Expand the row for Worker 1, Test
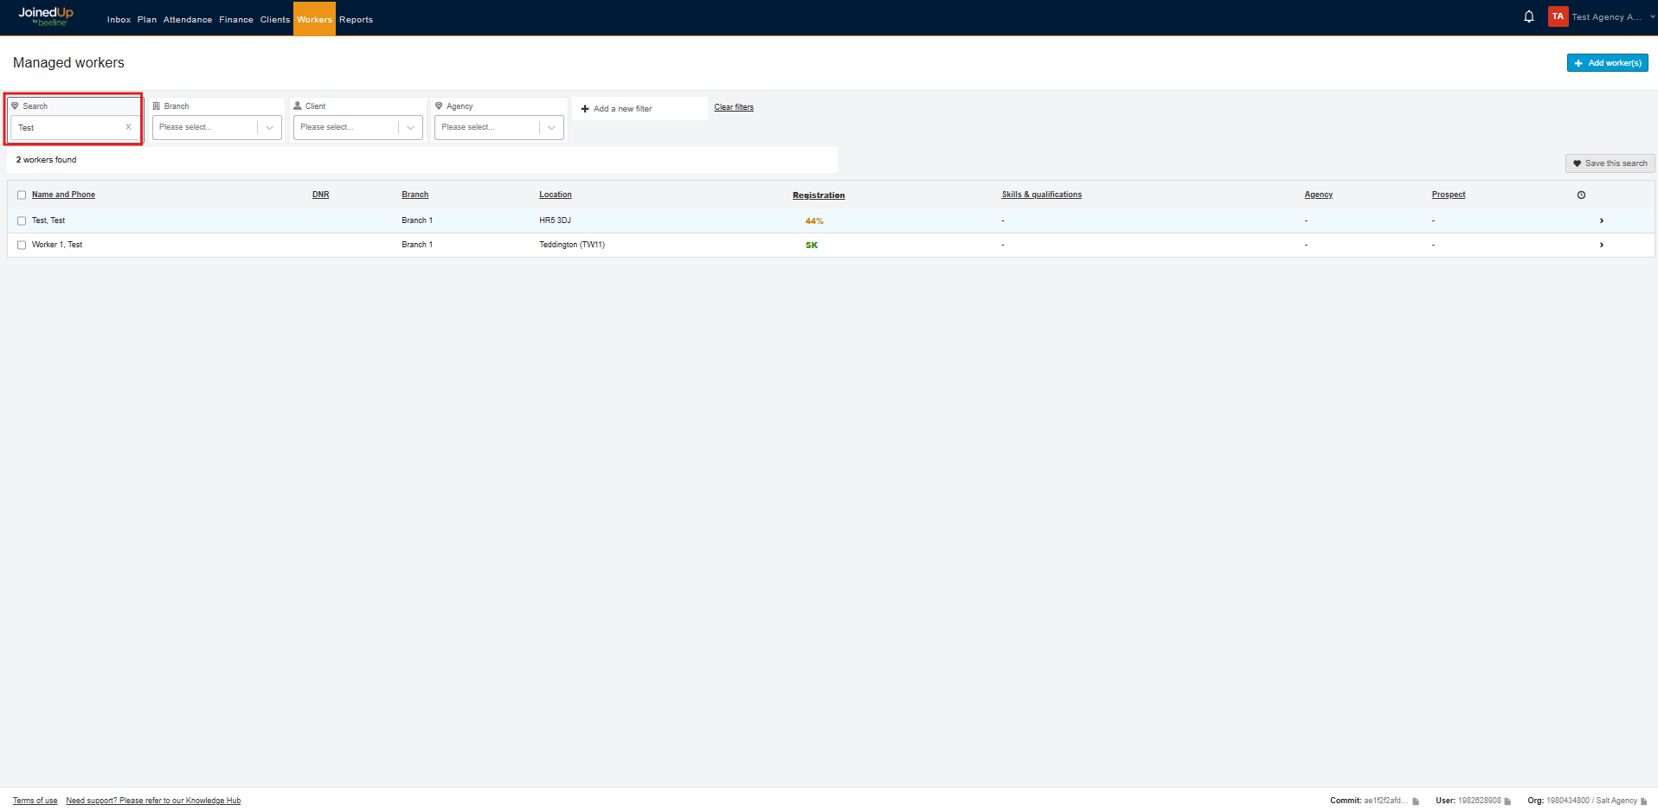Image resolution: width=1658 pixels, height=811 pixels. coord(1601,245)
